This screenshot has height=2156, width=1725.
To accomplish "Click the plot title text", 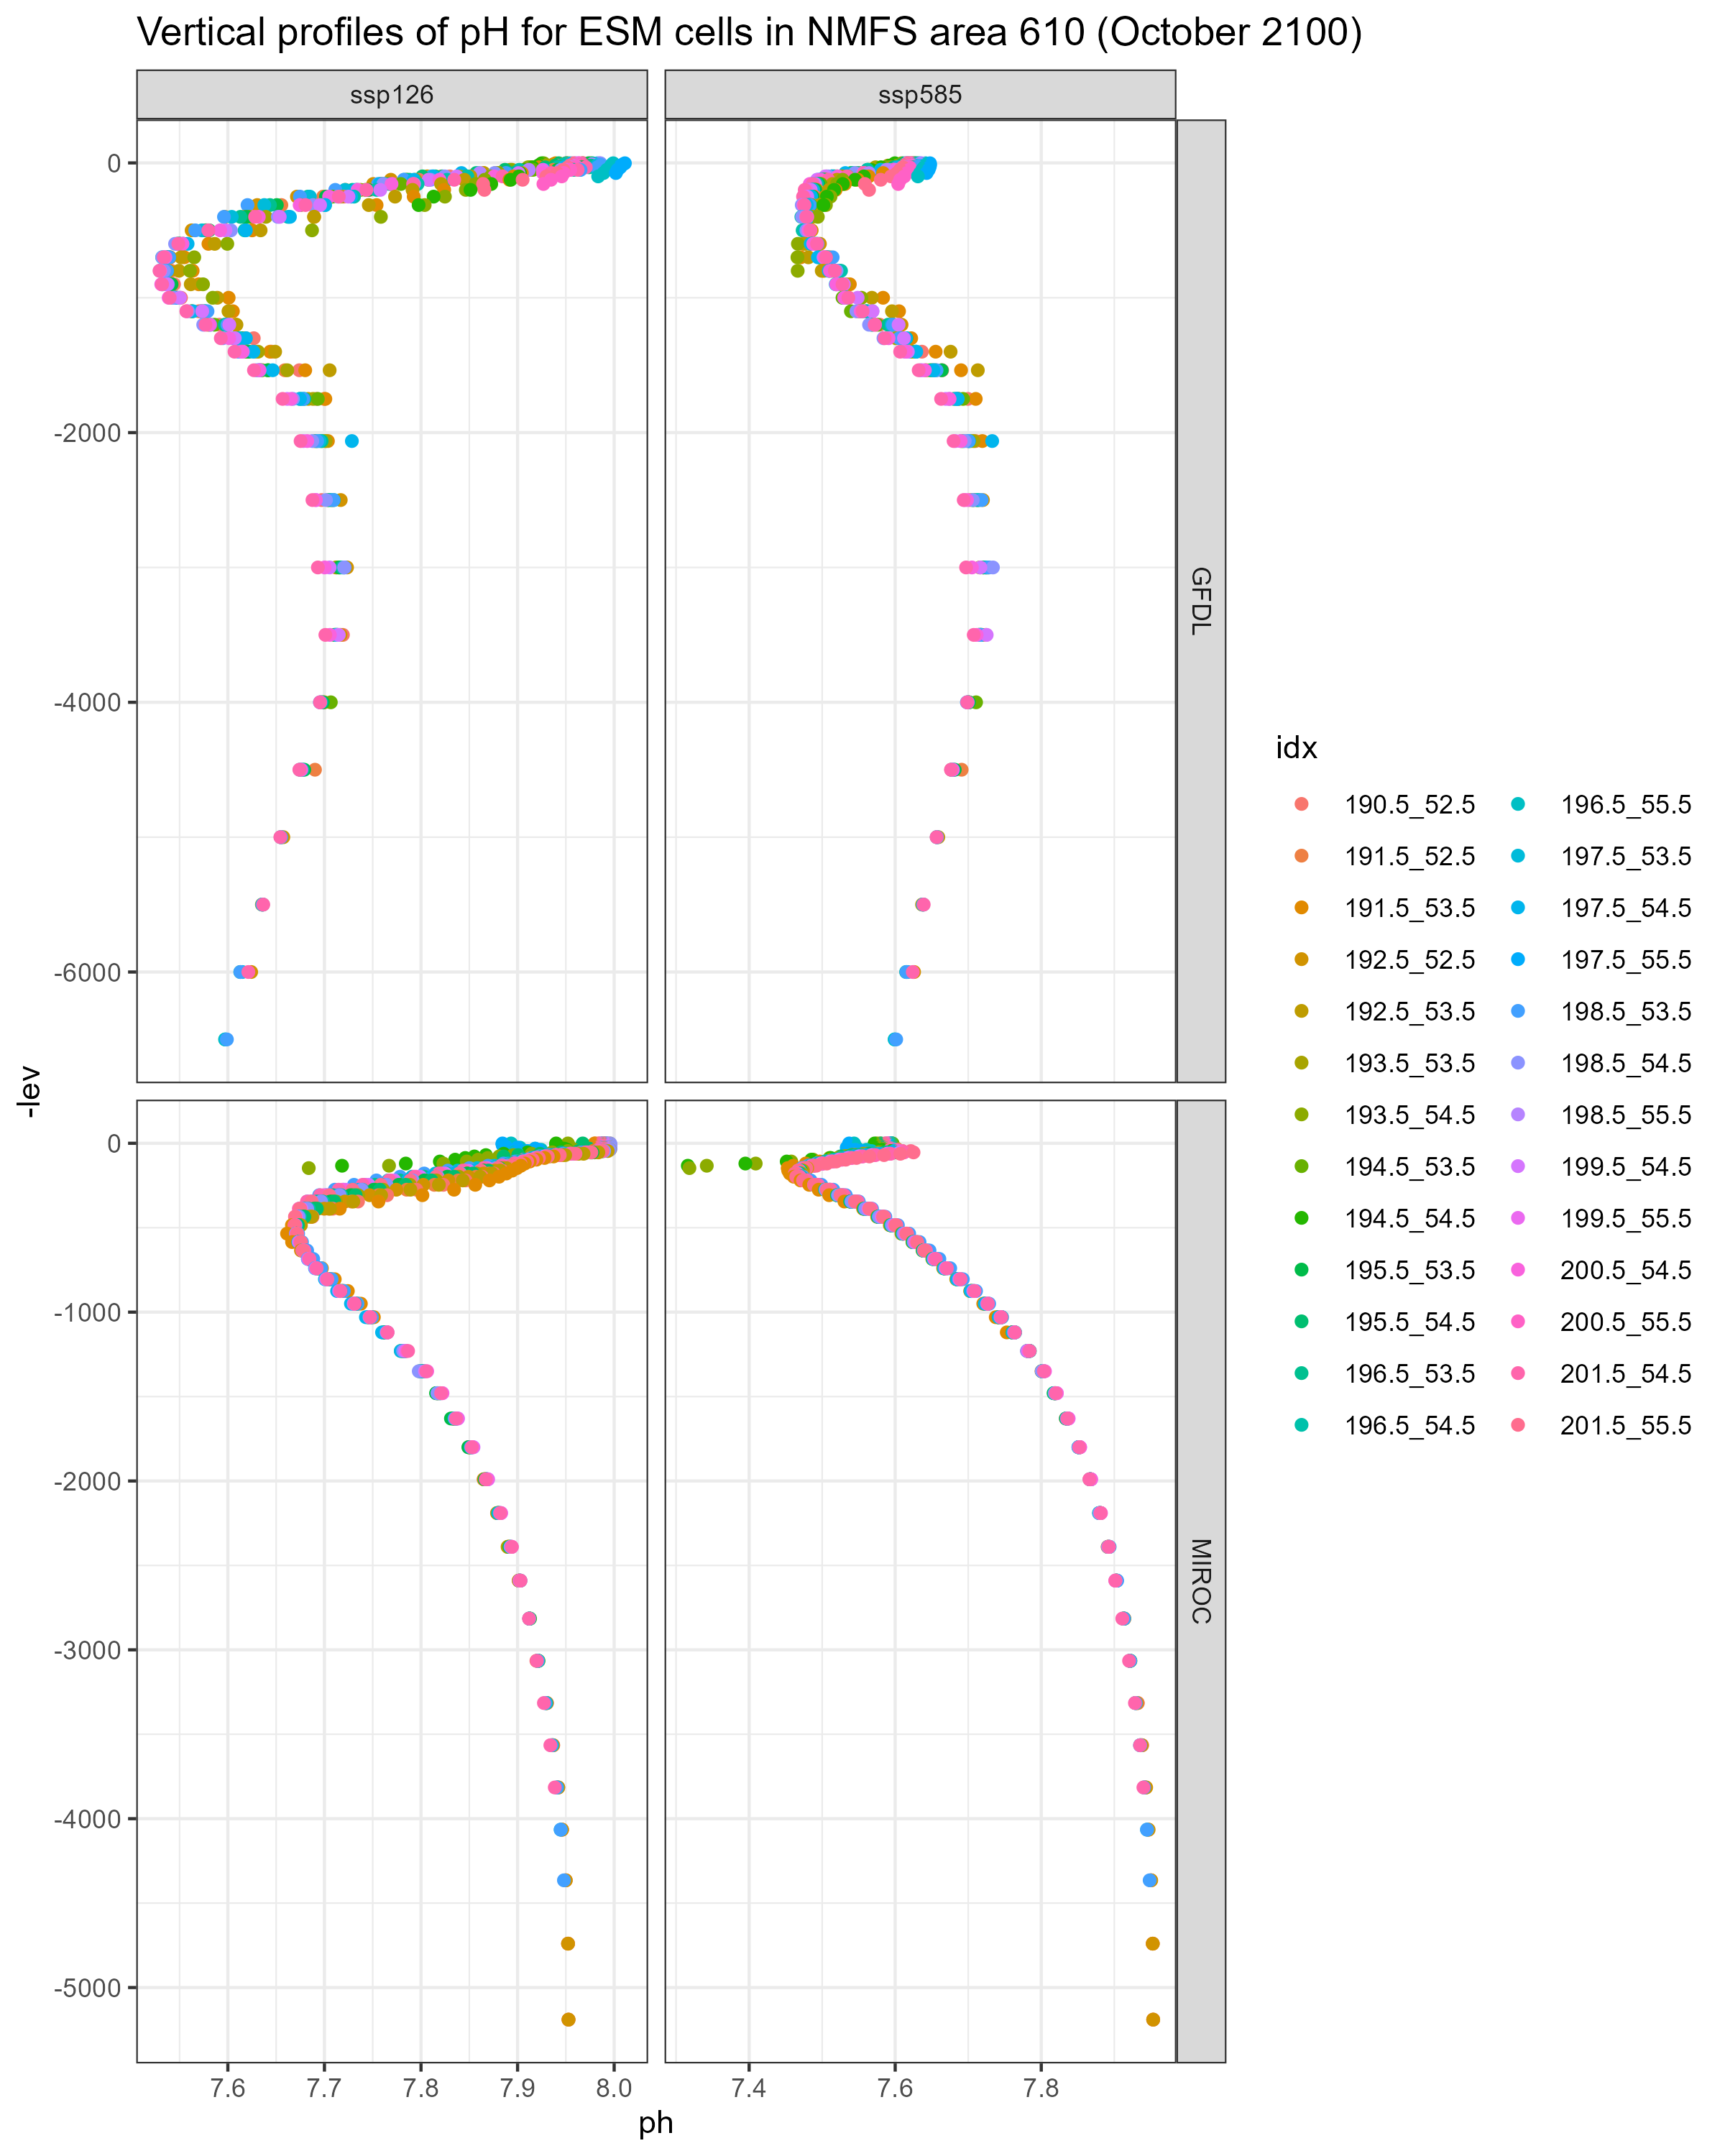I will [x=749, y=33].
